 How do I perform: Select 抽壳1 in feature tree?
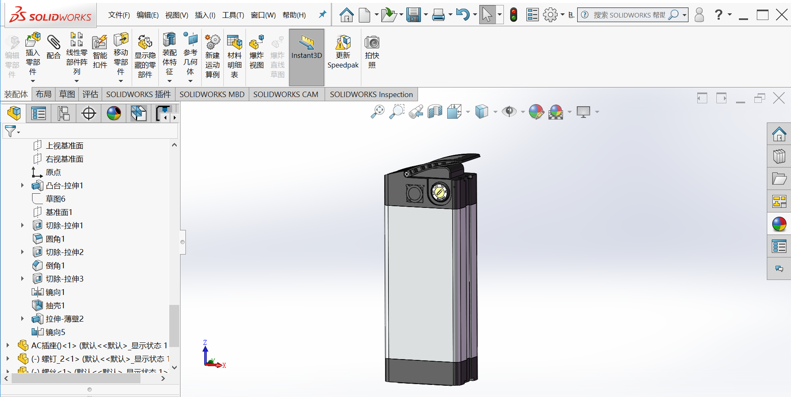tap(55, 305)
